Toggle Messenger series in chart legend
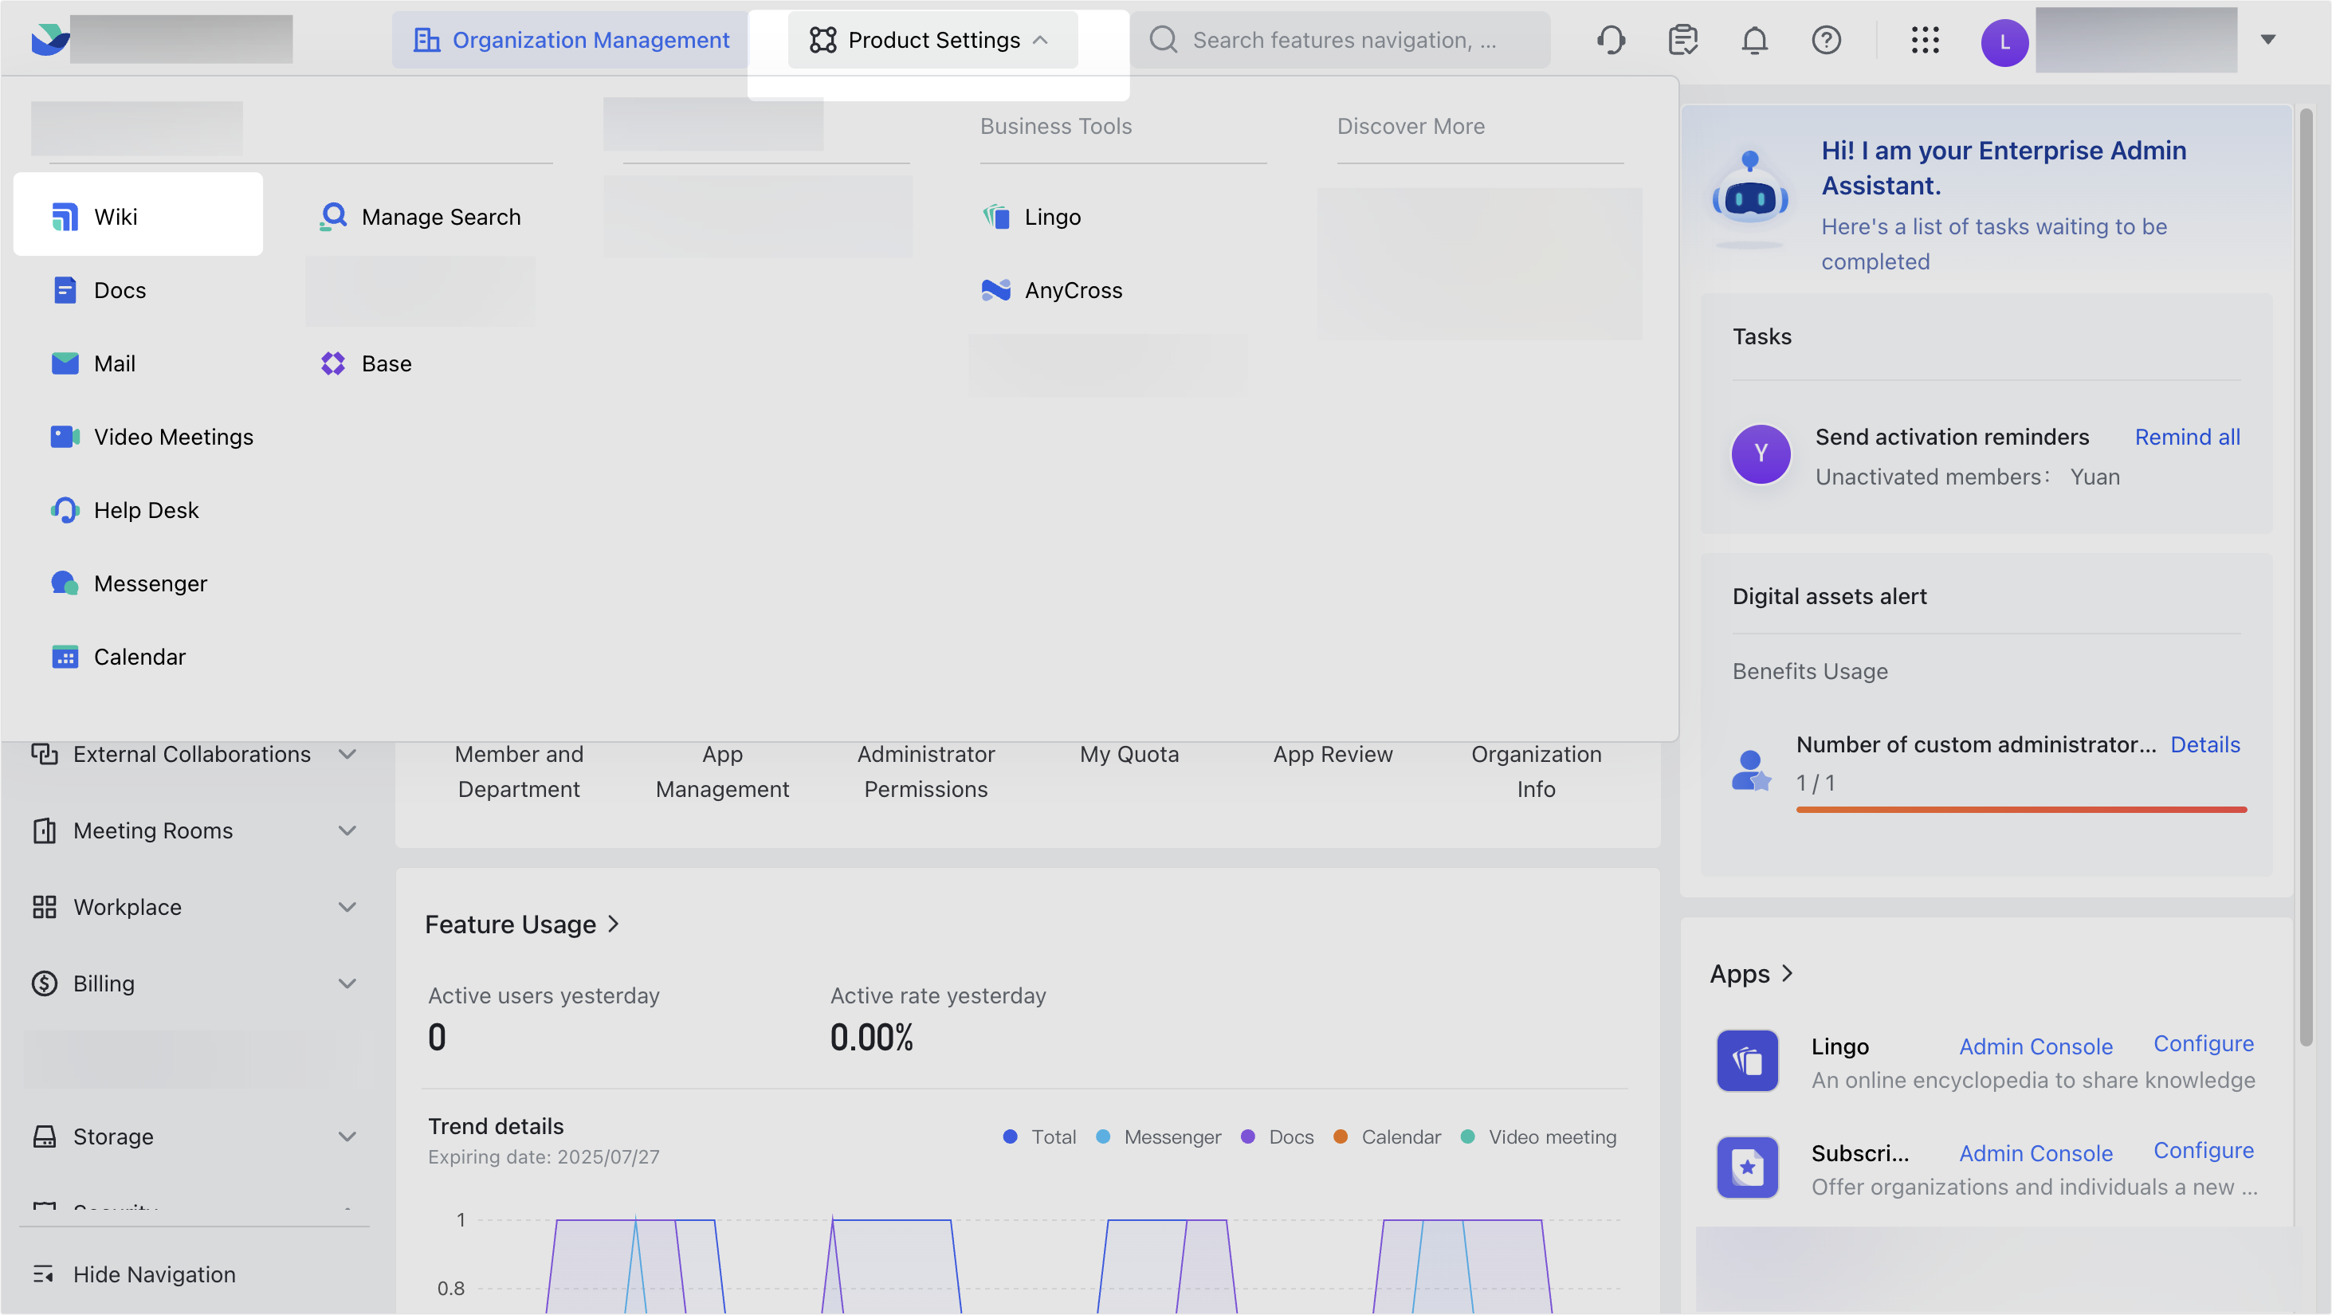 1159,1136
